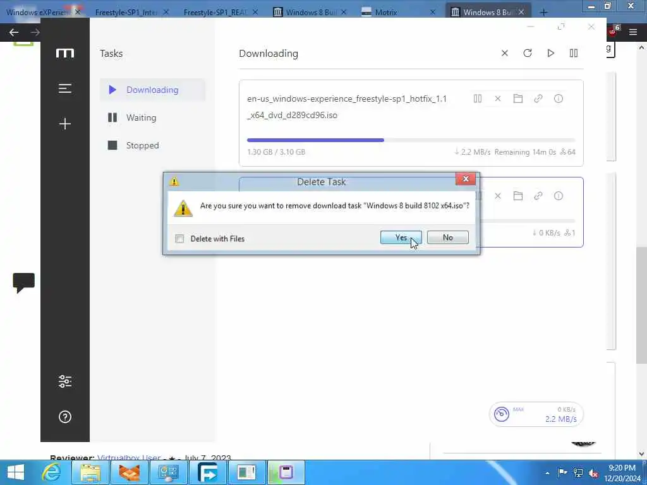The image size is (647, 485).
Task: Close the Motrix browser tab
Action: click(432, 13)
